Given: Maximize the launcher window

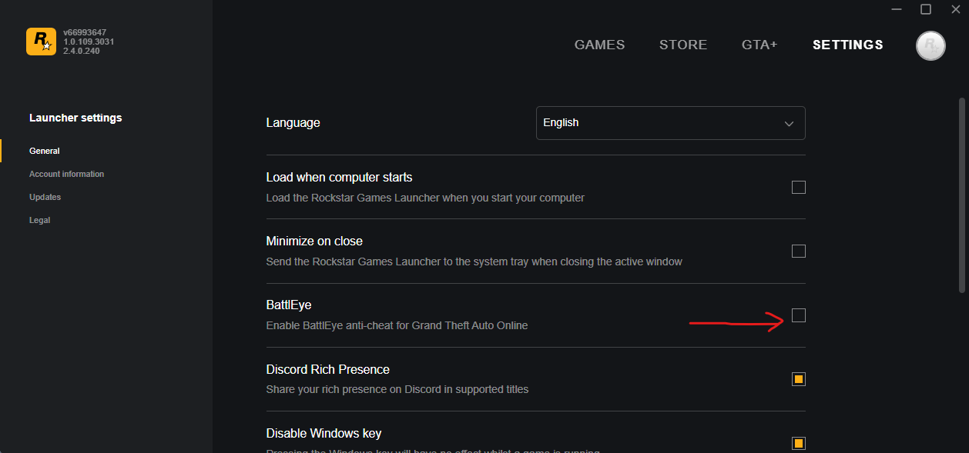Looking at the screenshot, I should (x=926, y=9).
